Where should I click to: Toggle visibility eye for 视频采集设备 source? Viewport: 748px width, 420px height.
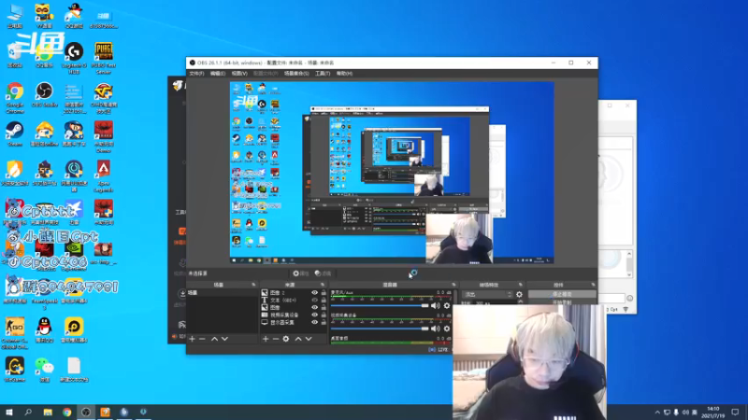tap(314, 315)
